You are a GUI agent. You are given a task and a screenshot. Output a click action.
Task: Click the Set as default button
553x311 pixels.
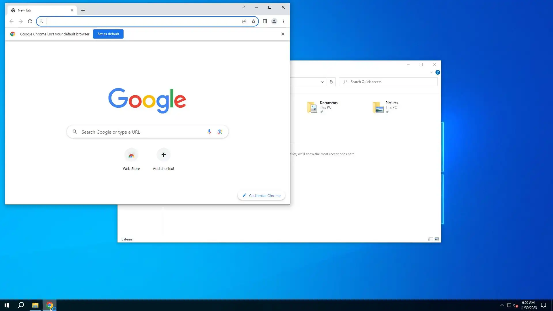[108, 34]
